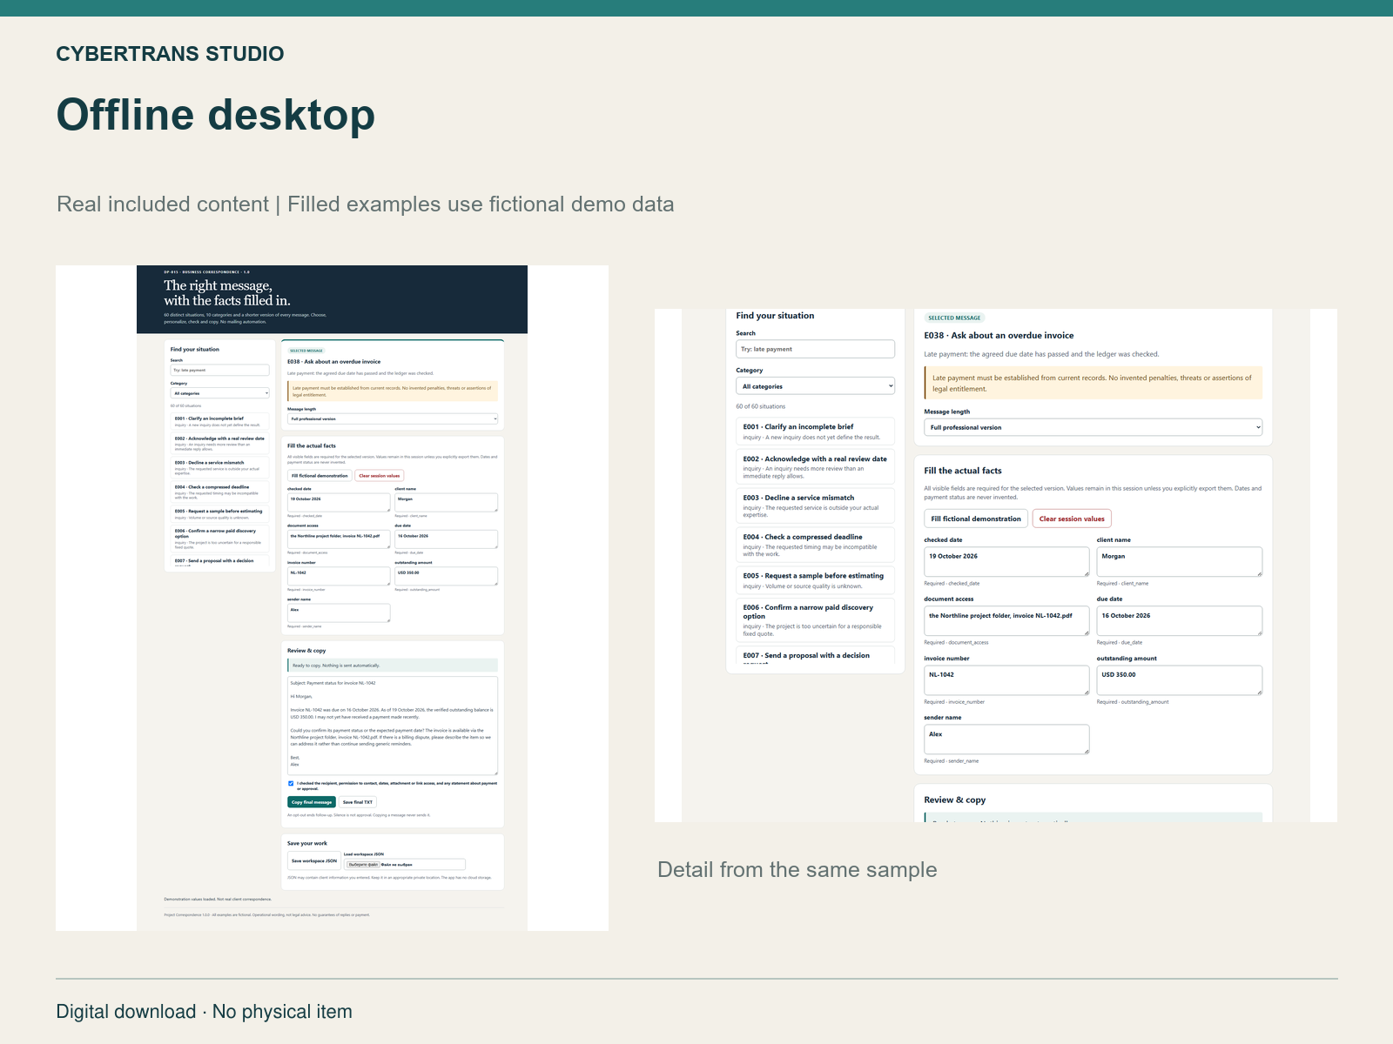
Task: Select E002 Acknowledge with a real review date in detail view
Action: point(815,467)
